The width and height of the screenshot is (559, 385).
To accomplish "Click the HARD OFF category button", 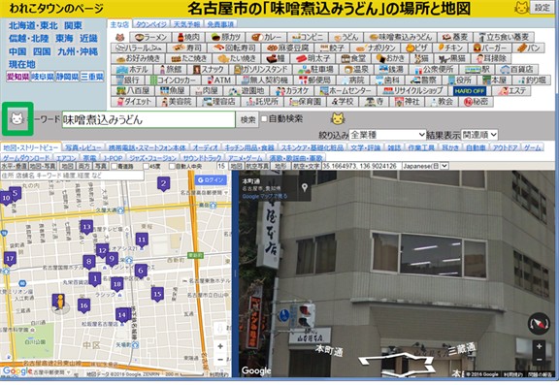I will pos(469,91).
